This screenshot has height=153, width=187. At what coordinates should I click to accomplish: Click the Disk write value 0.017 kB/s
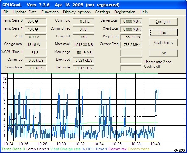[x=83, y=68]
